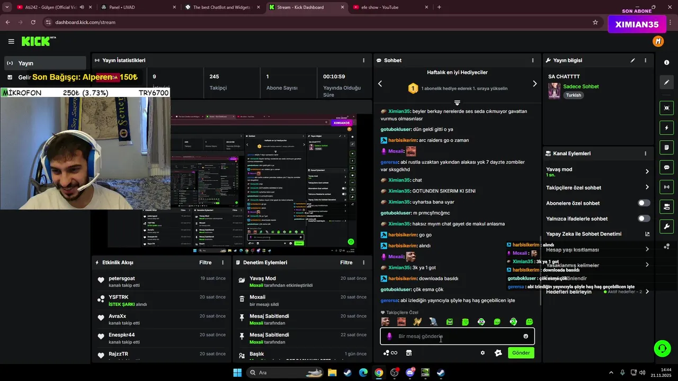Click the green support headset button
Screen dimensions: 678x381
(662, 348)
